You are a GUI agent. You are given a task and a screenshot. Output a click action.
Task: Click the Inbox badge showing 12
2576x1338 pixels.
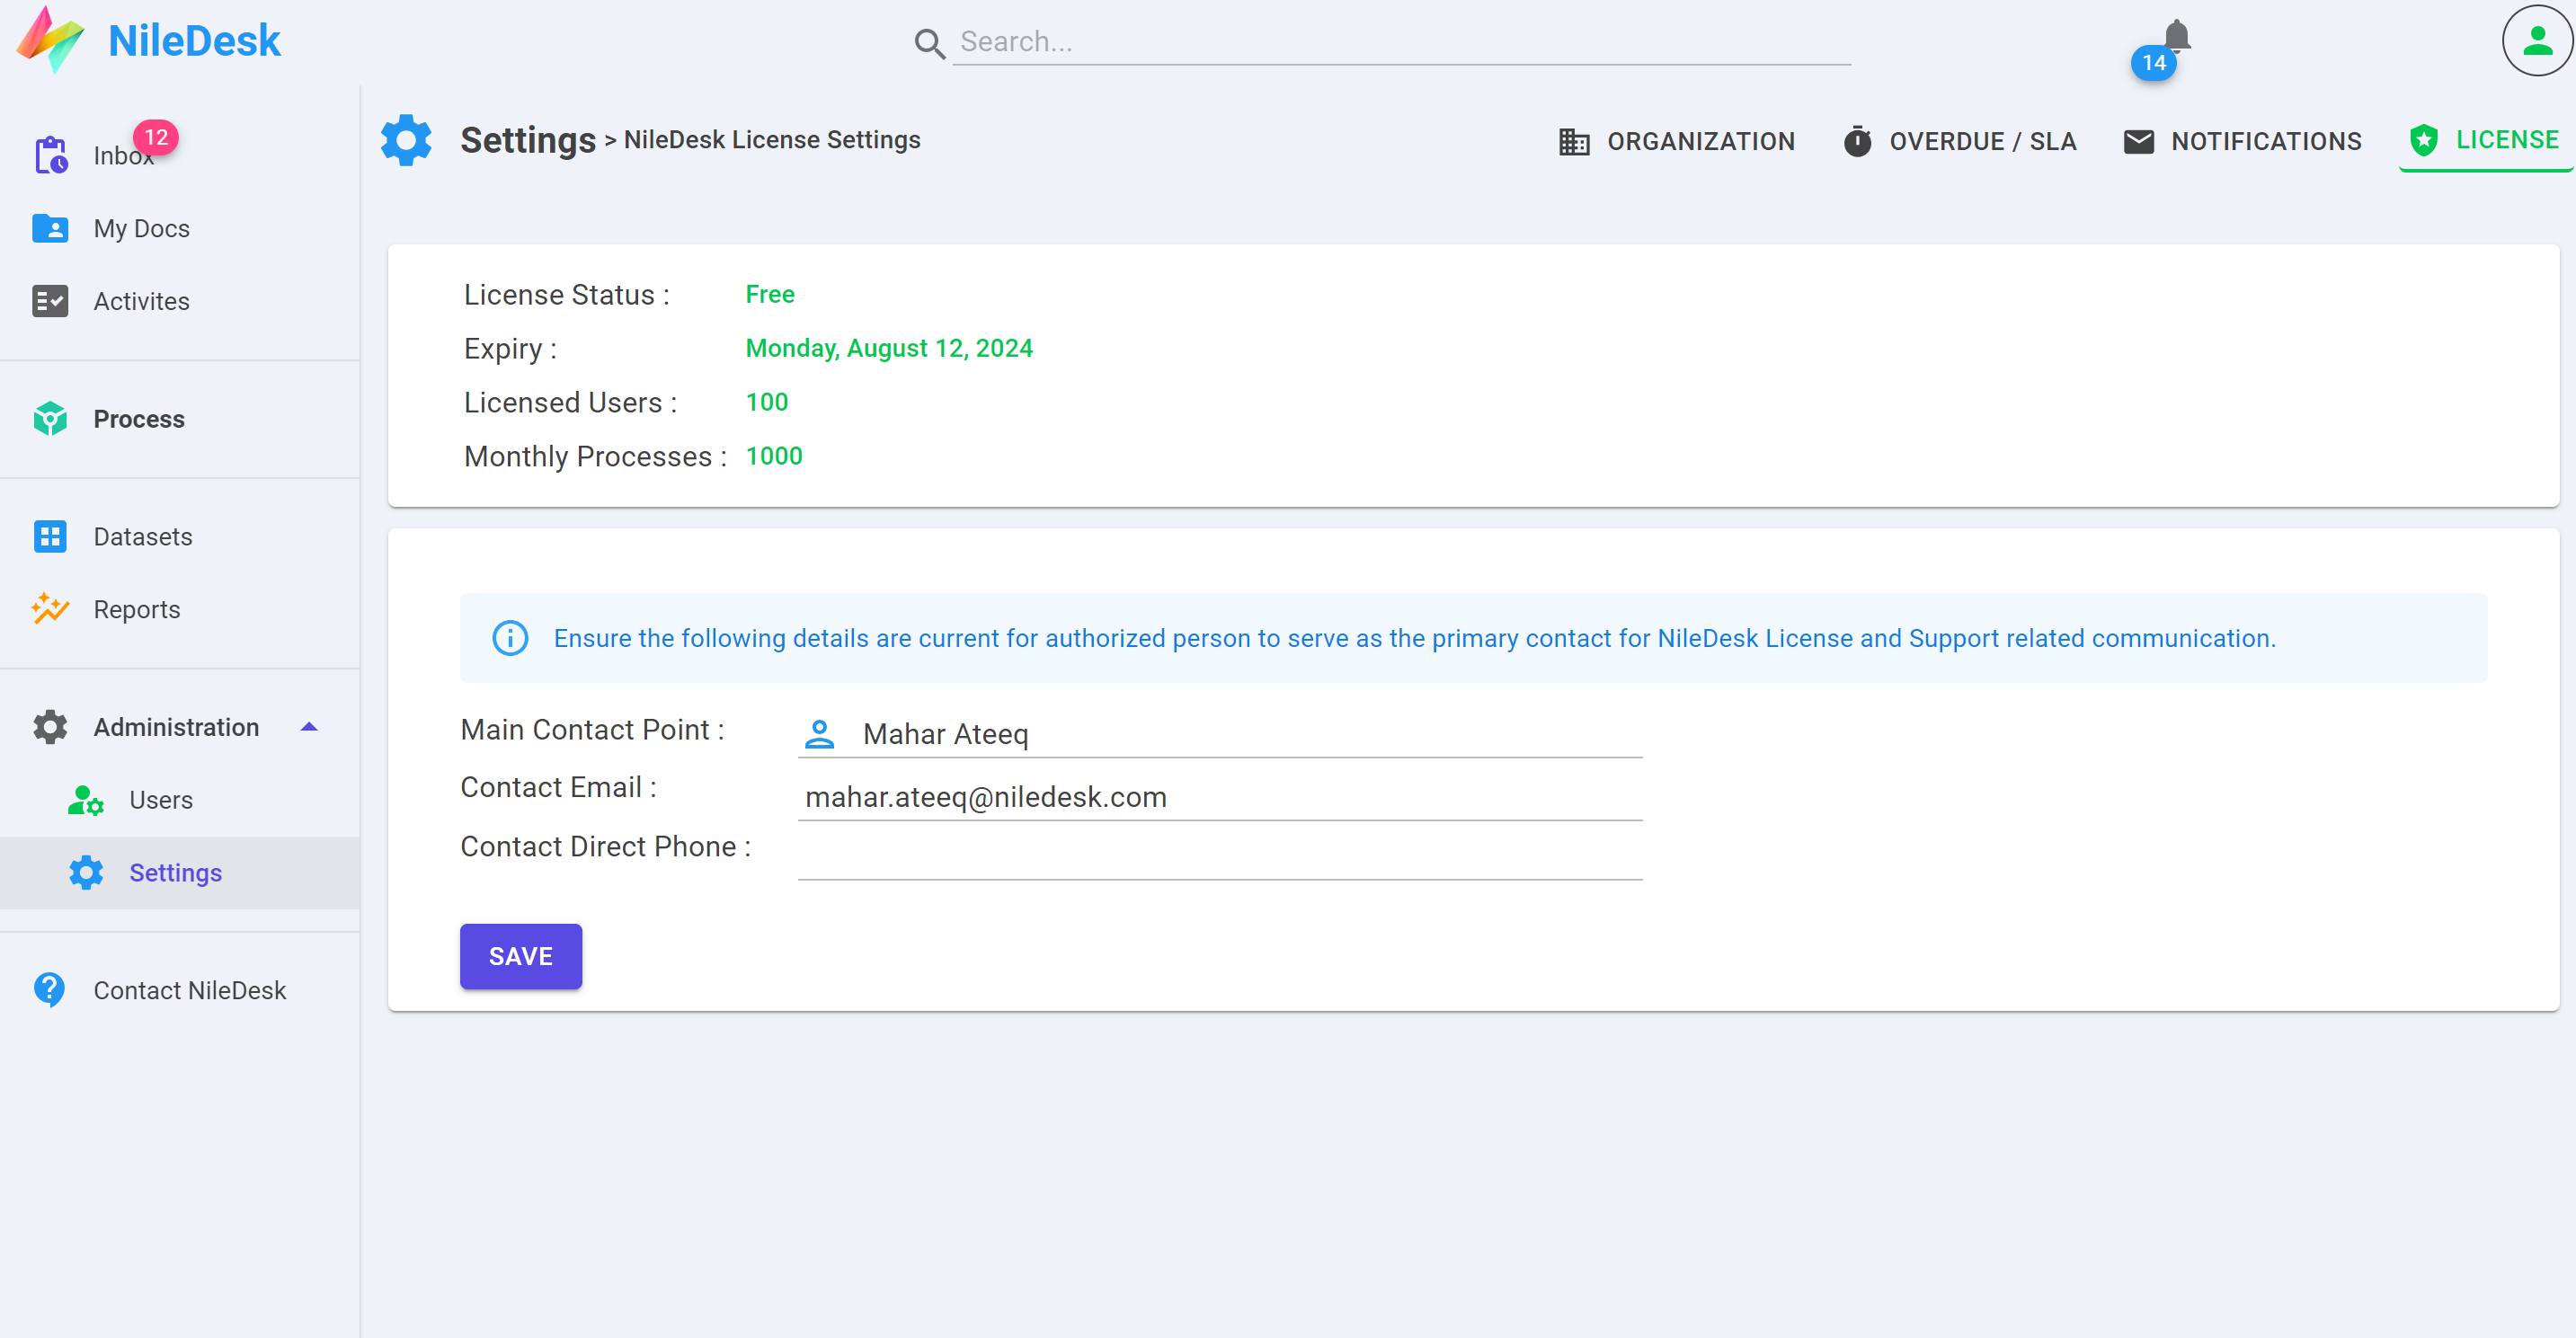click(x=156, y=137)
